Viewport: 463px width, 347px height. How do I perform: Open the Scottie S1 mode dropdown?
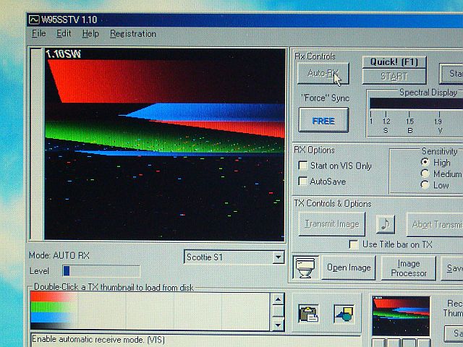278,257
